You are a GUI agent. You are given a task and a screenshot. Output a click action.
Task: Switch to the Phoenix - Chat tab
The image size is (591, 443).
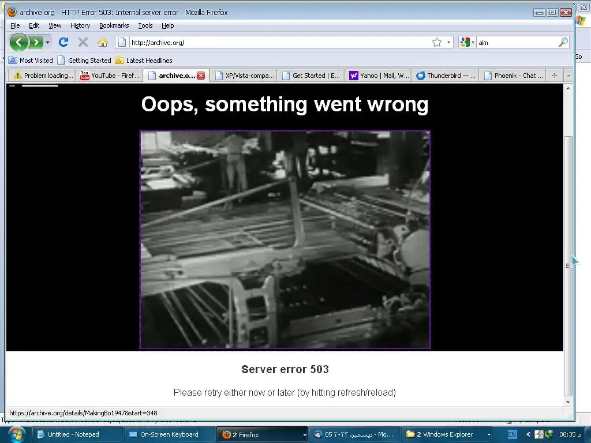(513, 76)
